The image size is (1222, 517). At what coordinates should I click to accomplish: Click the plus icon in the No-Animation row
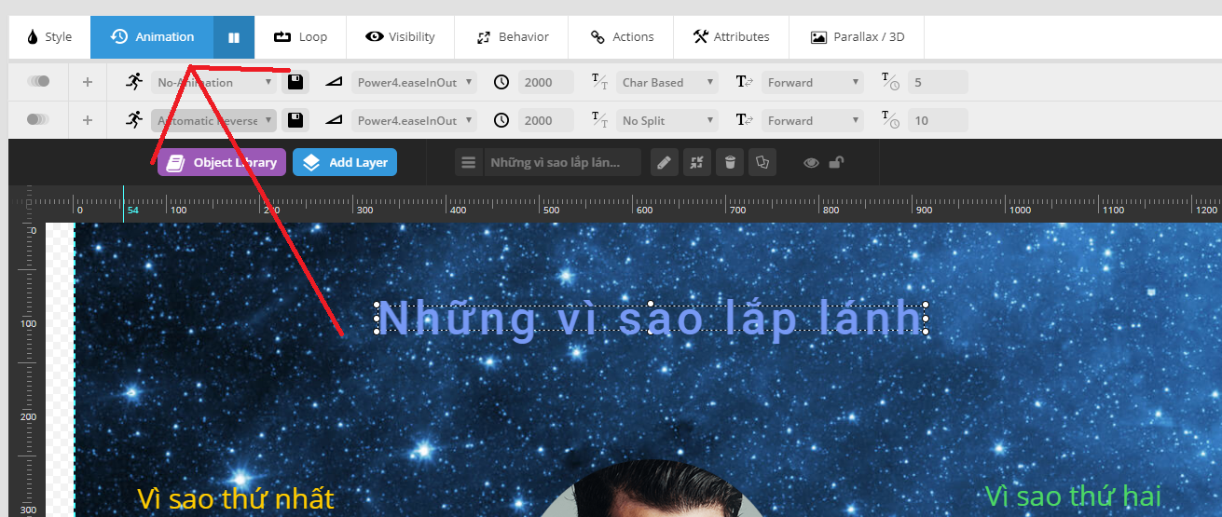[88, 82]
